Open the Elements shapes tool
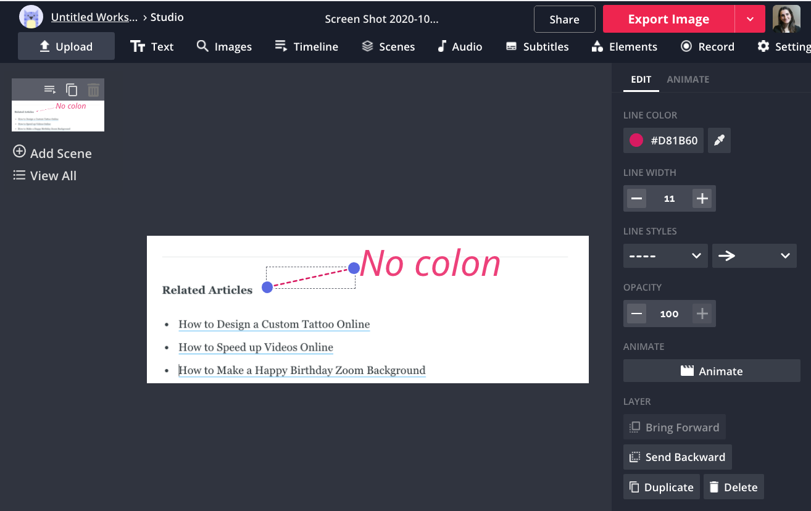Viewport: 811px width, 511px height. point(624,47)
